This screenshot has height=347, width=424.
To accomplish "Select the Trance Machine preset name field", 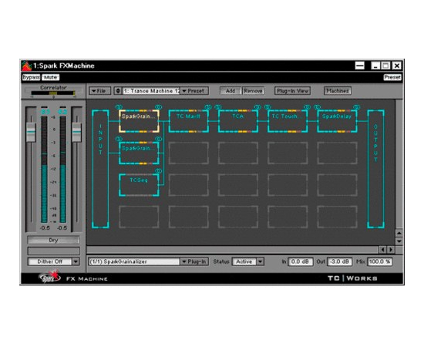I will pyautogui.click(x=151, y=91).
